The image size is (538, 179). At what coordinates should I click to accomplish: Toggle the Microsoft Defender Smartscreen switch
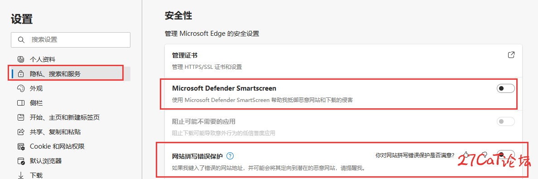[x=506, y=88]
